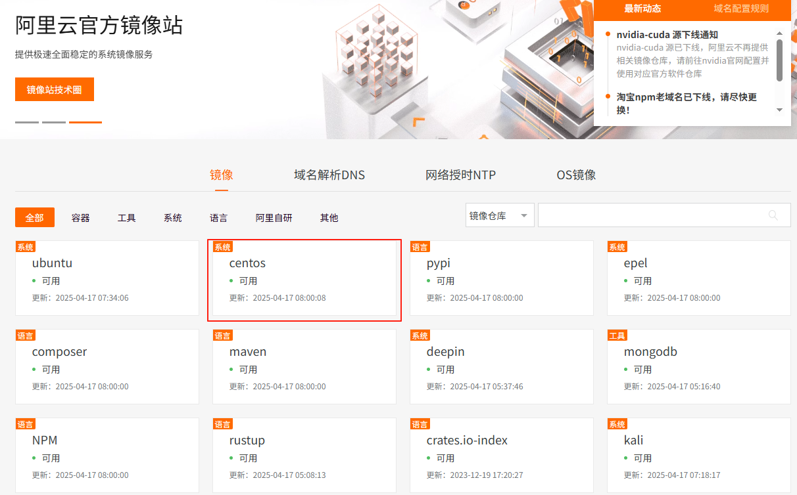797x495 pixels.
Task: Open the epel mirror card
Action: point(699,278)
